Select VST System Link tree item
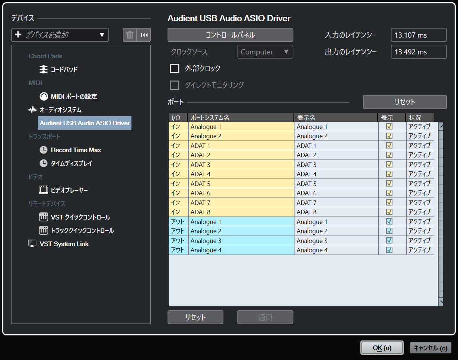Screen dimensions: 458x360 pyautogui.click(x=64, y=244)
